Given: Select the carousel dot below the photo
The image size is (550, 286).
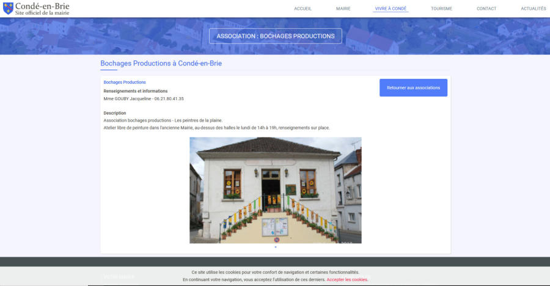Looking at the screenshot, I should pos(276,248).
